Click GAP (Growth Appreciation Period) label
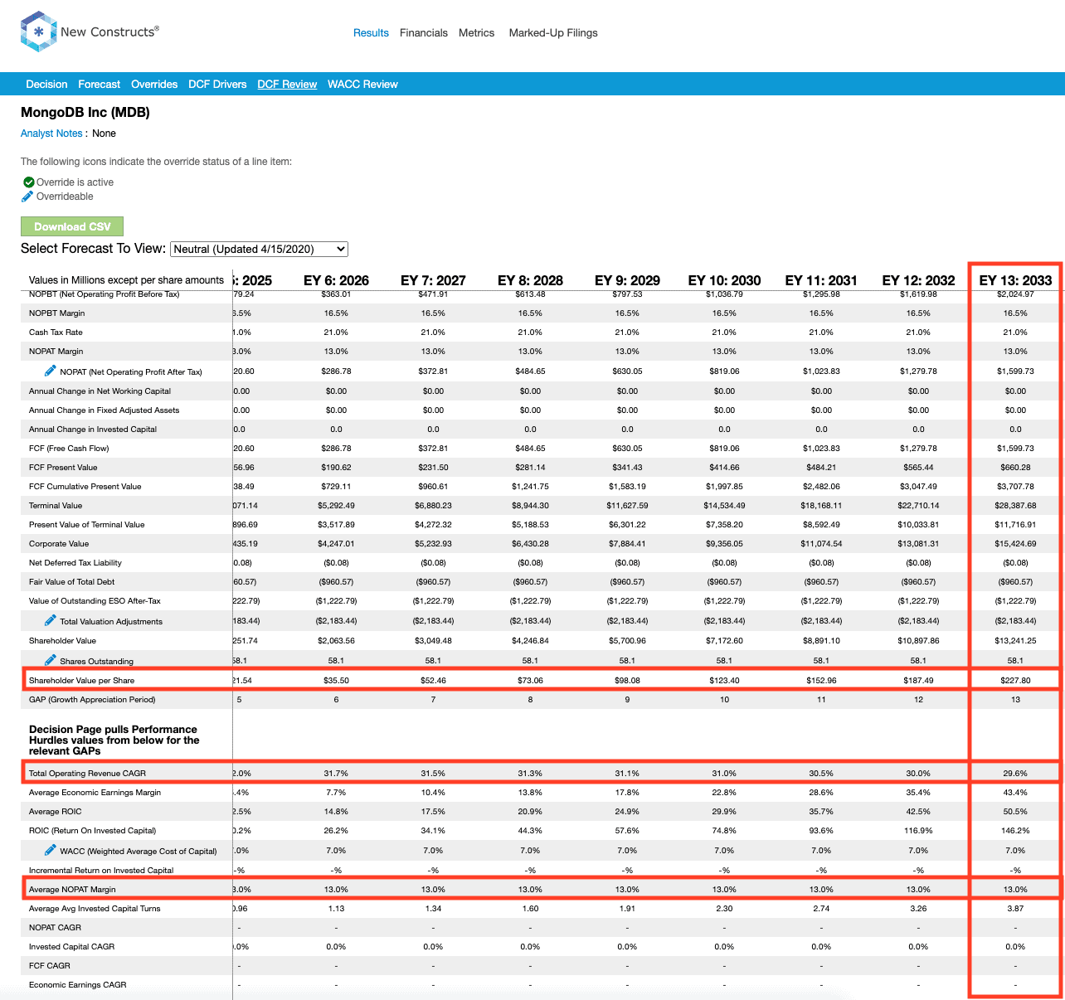This screenshot has height=1000, width=1065. (x=92, y=700)
